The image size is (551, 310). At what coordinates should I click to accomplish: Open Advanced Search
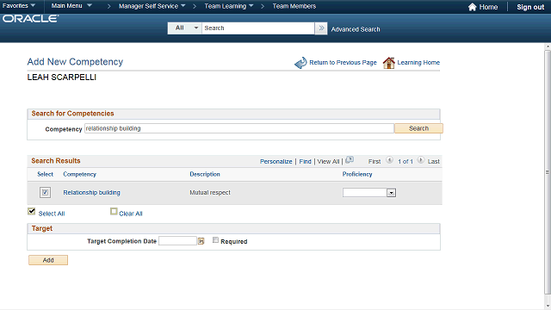point(356,29)
